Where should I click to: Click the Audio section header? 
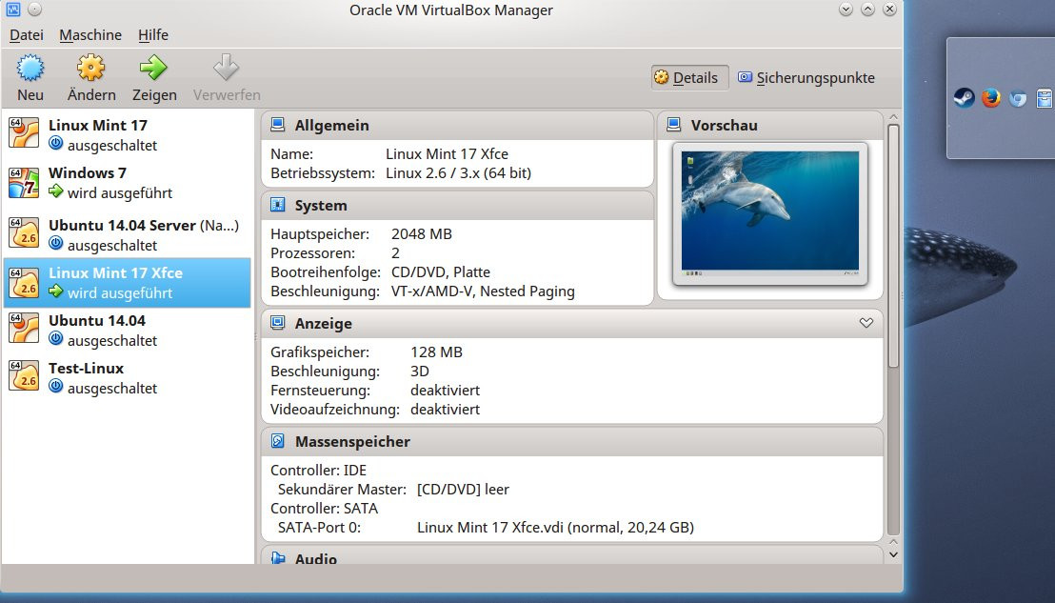coord(572,555)
